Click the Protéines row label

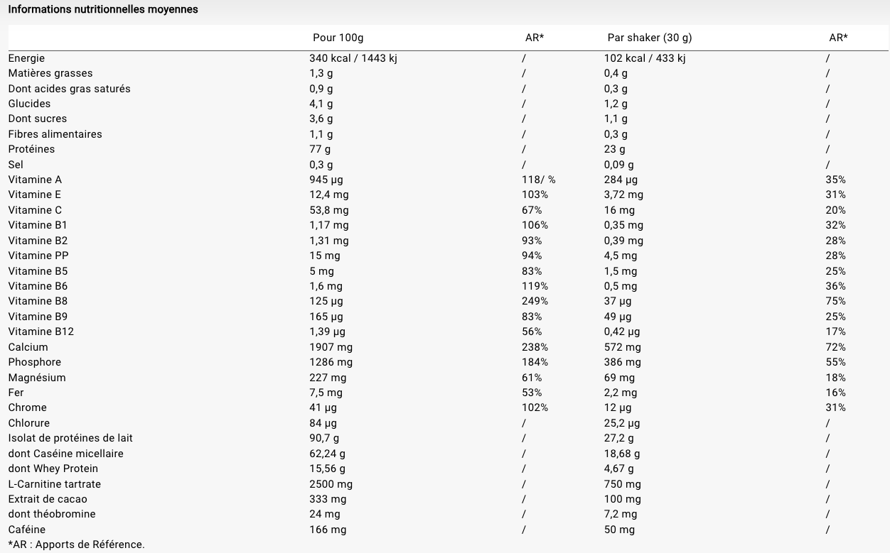tap(31, 149)
